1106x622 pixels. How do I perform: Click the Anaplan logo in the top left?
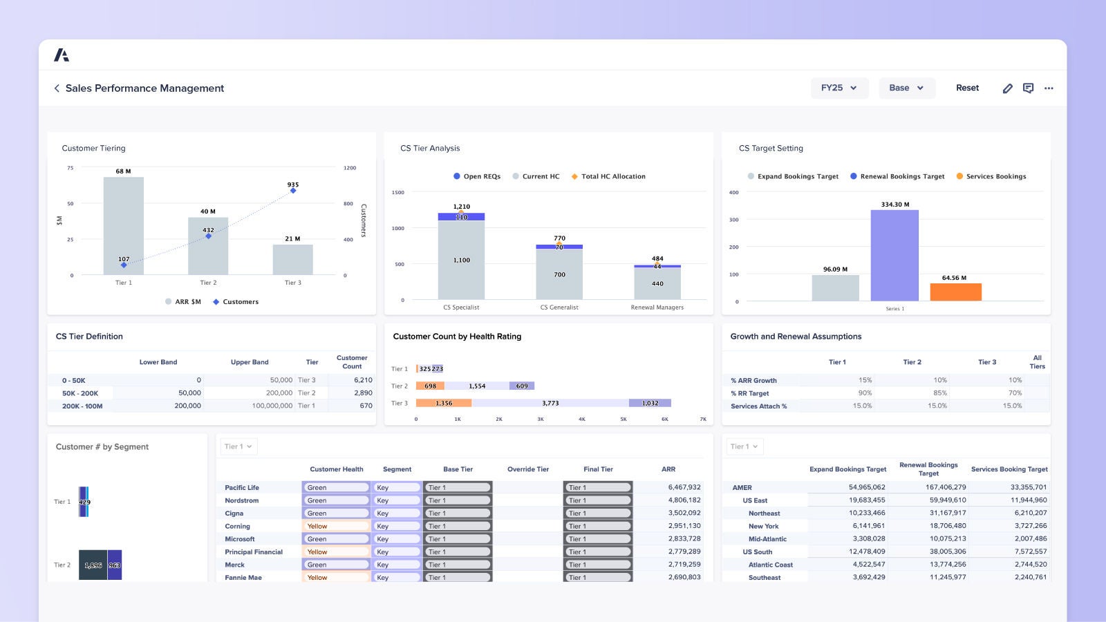[x=62, y=55]
